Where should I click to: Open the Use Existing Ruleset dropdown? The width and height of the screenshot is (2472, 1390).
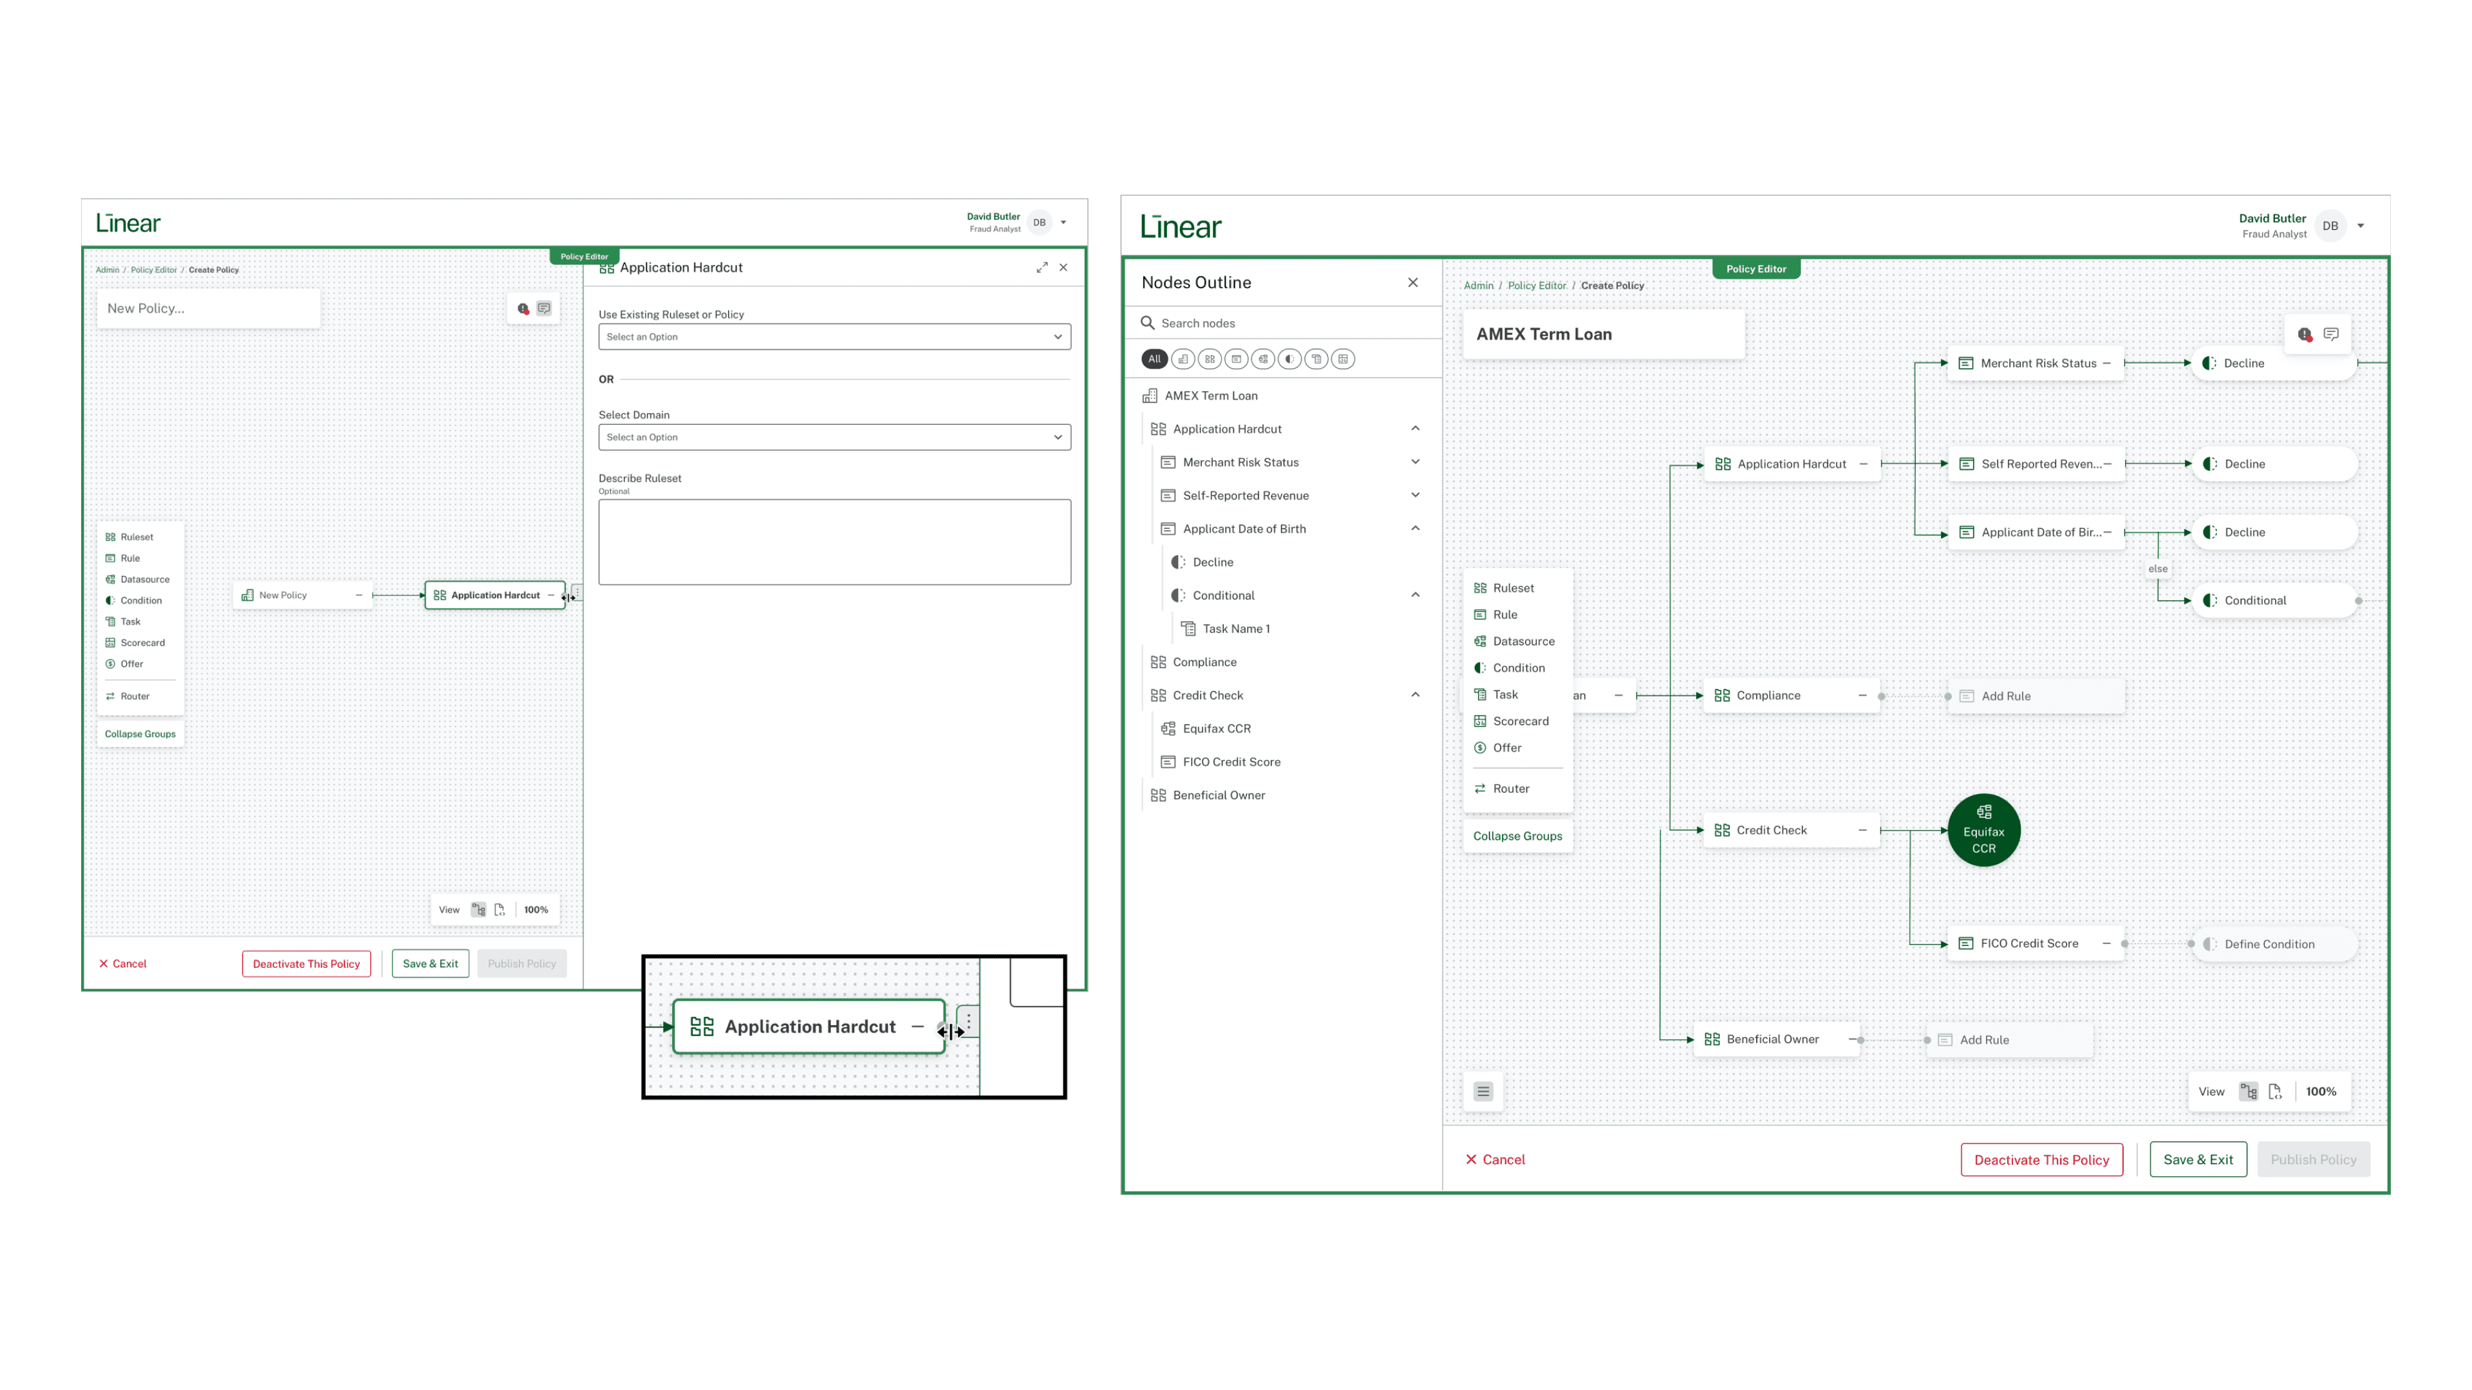[834, 337]
